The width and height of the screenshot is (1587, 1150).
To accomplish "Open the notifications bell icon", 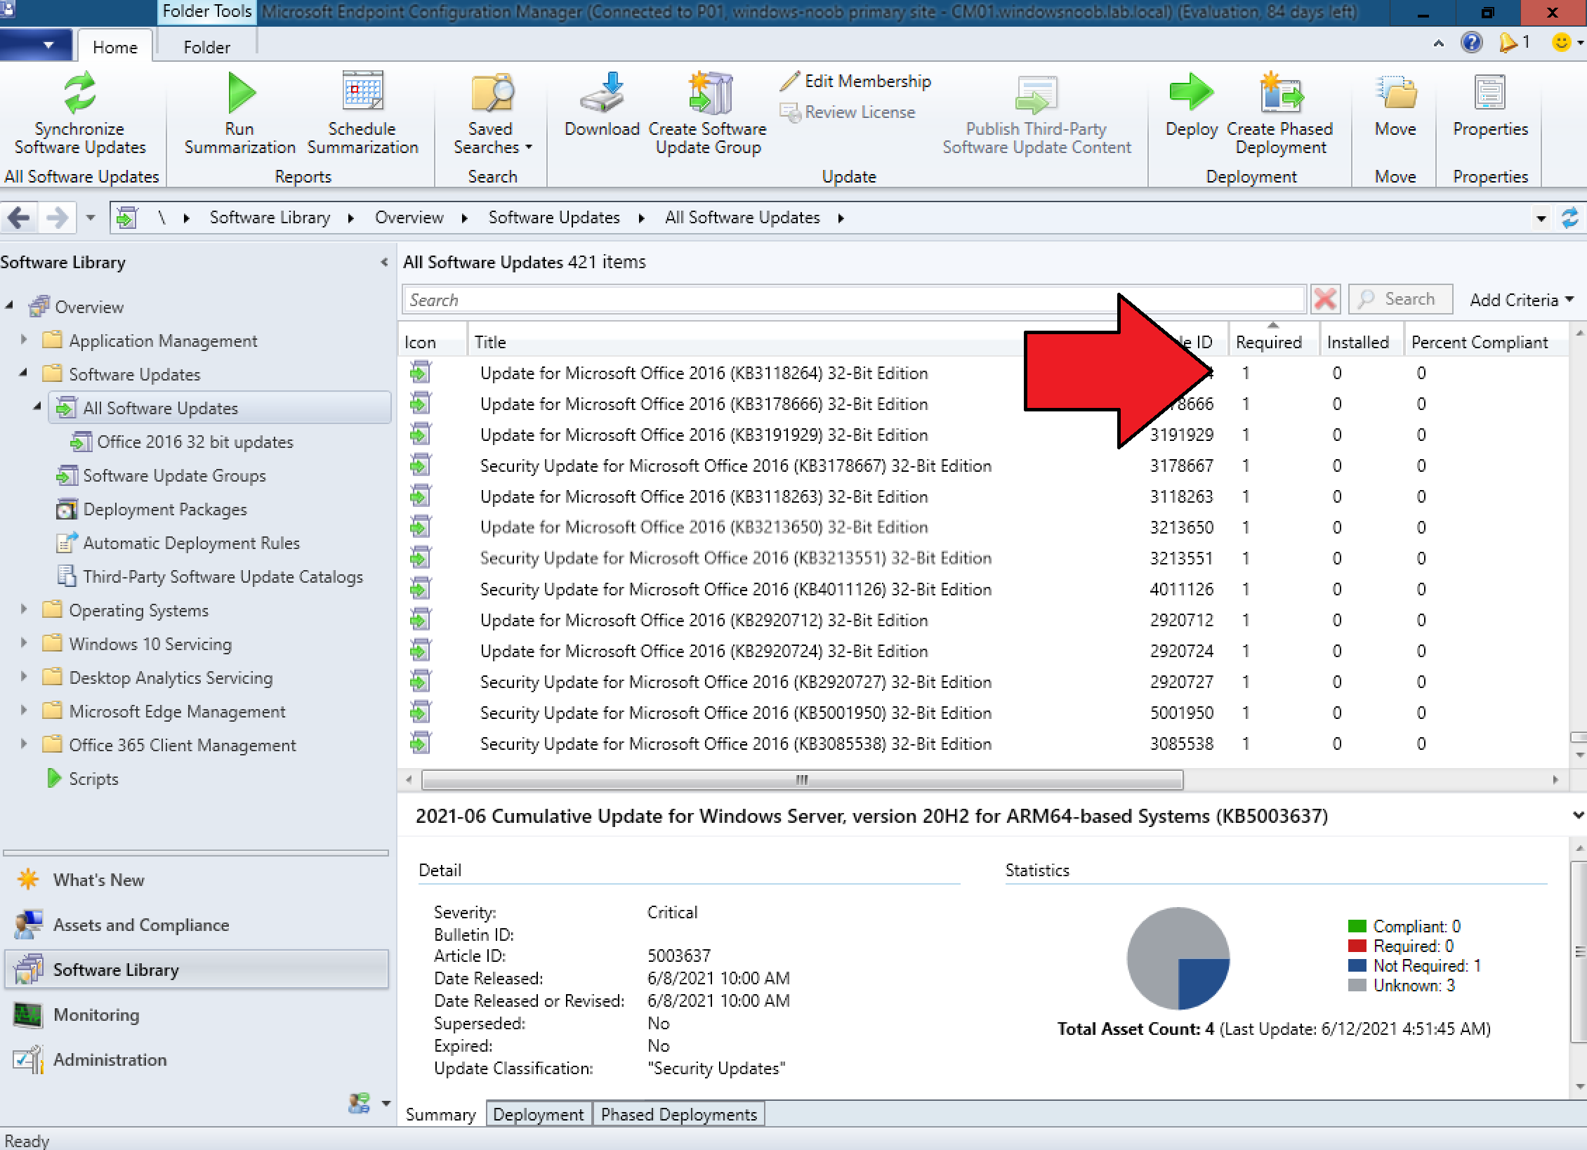I will (x=1507, y=44).
